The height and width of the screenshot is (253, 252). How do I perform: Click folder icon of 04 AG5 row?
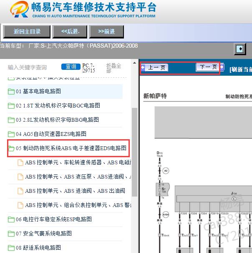(11, 134)
